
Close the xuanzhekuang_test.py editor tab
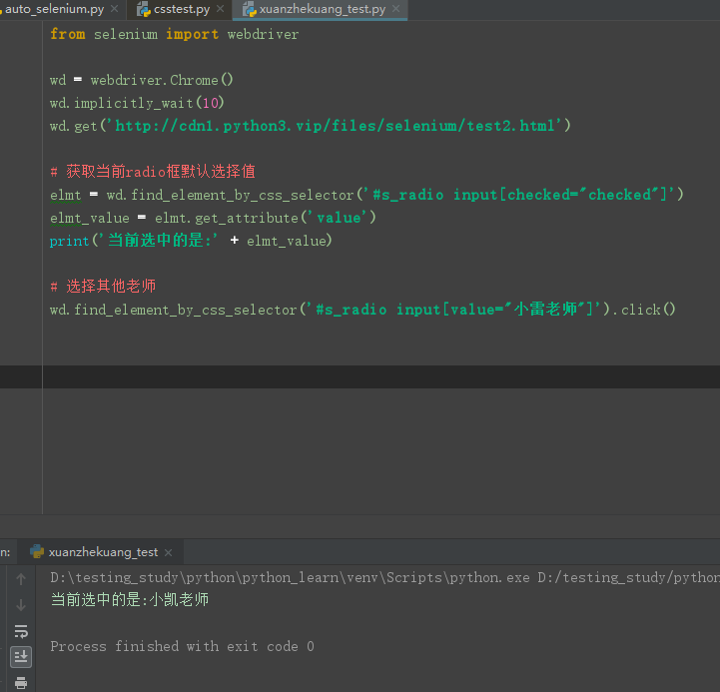coord(396,9)
